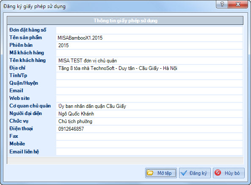Click the Phiên bản field showing 2015

tap(149, 46)
